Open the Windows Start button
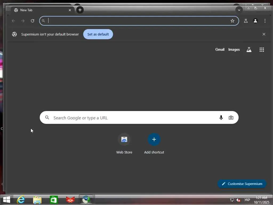This screenshot has width=273, height=205. [x=7, y=200]
